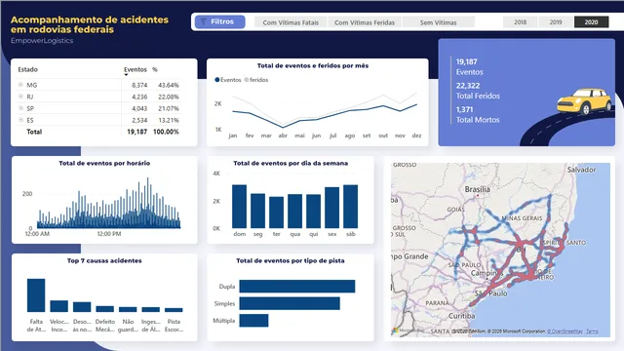Click the dez label on monthly chart
624x351 pixels.
tap(416, 136)
